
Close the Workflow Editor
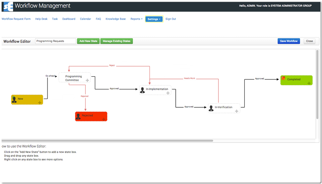310,41
